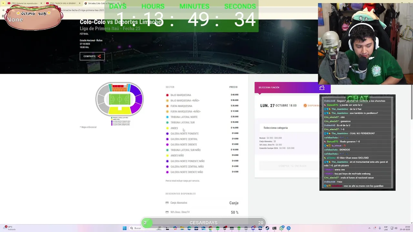
Task: Select the GALERIA NORTE ORIENTE NIÑO row
Action: [x=202, y=172]
